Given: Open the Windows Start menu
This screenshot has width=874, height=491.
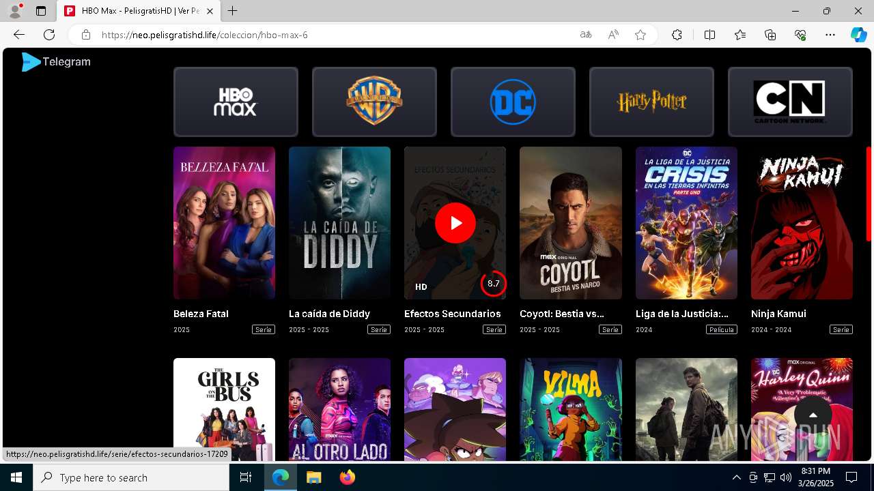Looking at the screenshot, I should [16, 477].
